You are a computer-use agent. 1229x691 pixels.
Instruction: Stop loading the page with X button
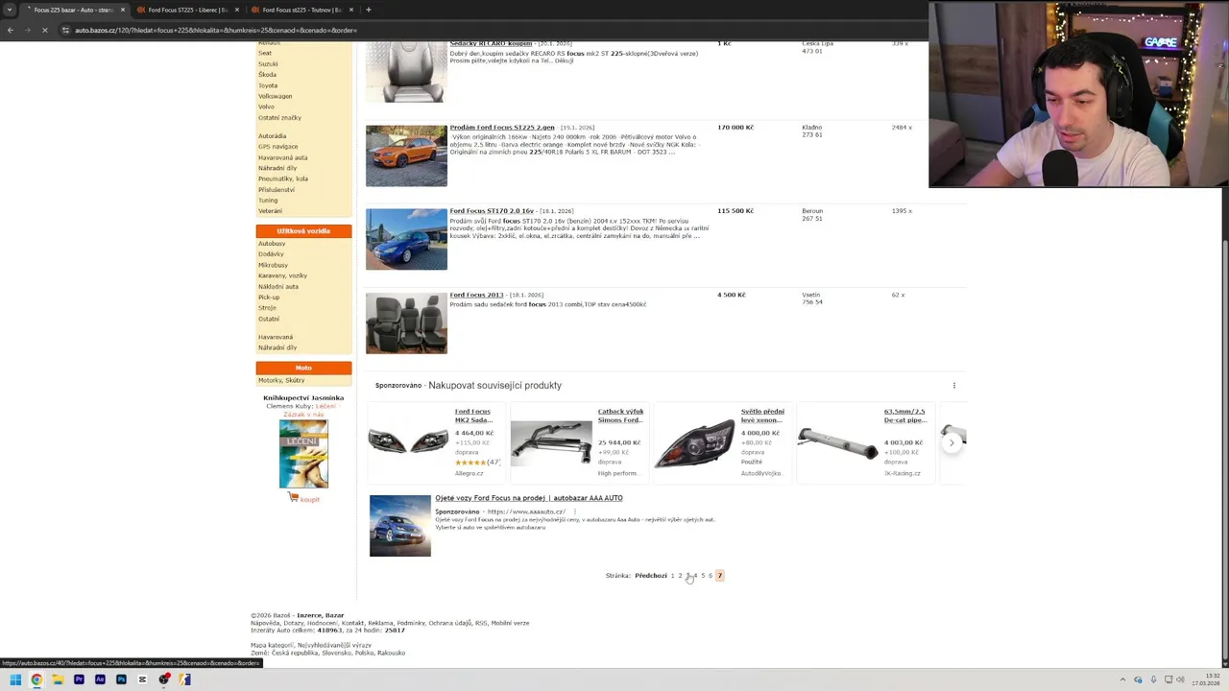(44, 30)
